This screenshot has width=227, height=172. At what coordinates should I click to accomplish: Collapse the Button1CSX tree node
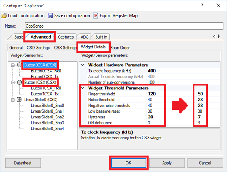point(13,83)
